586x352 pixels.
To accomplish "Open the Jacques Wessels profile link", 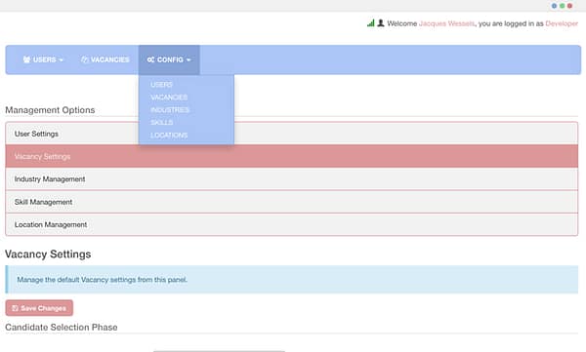I will tap(446, 23).
